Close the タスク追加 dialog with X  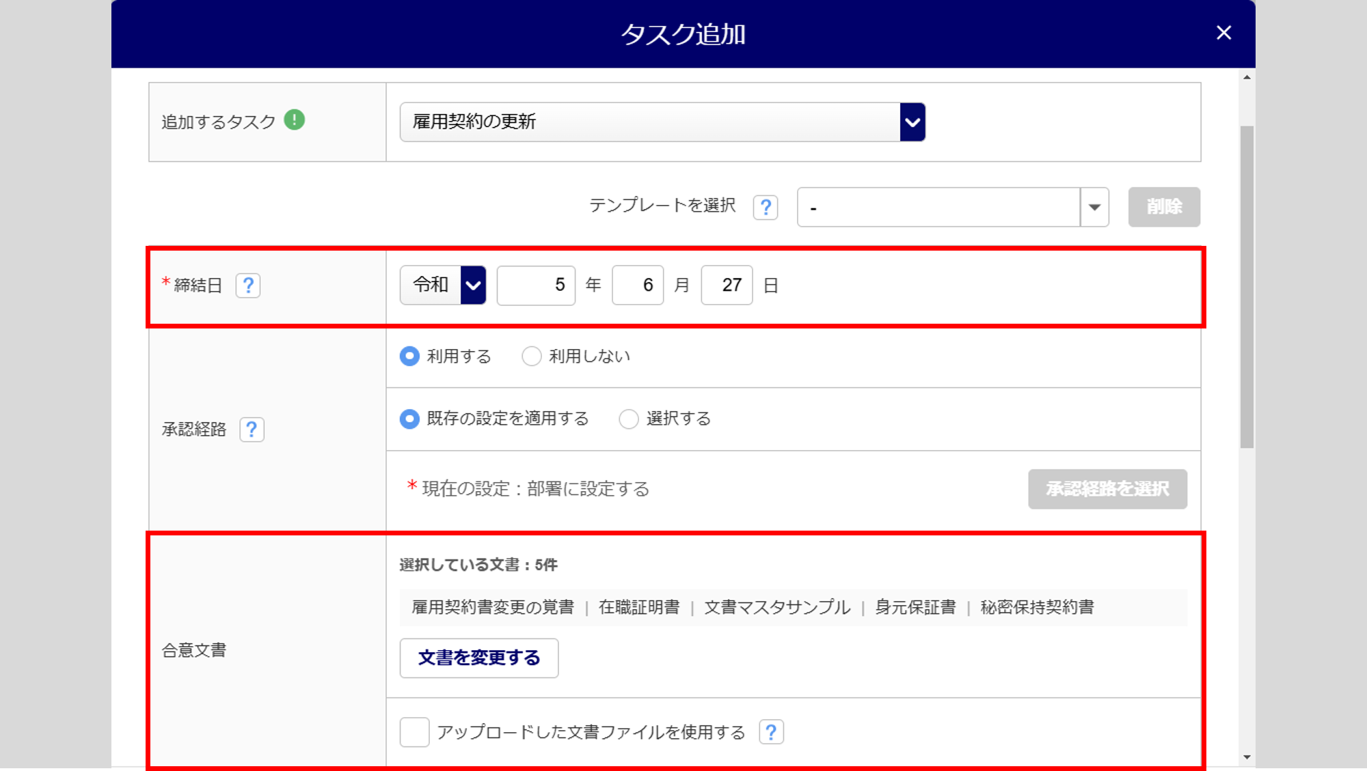(1223, 33)
